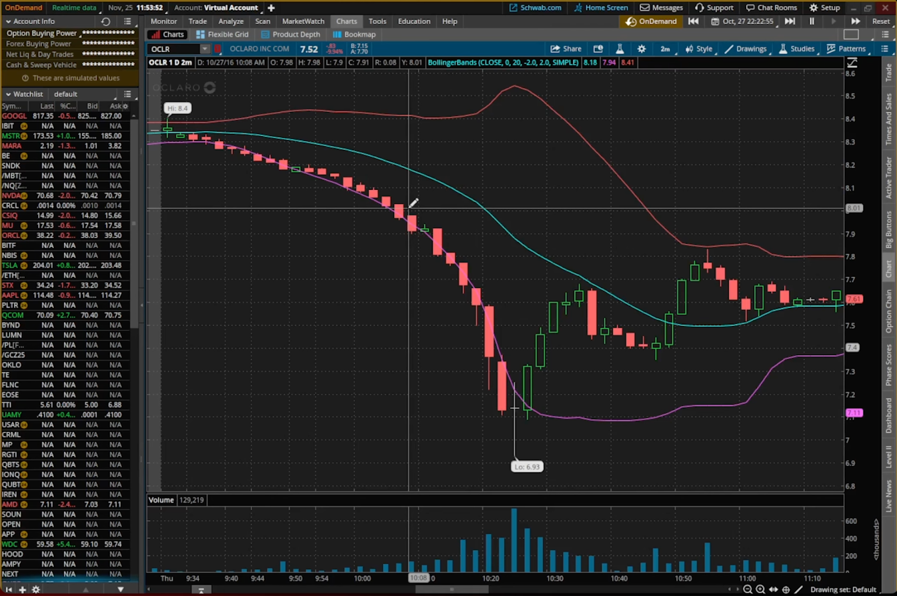
Task: Select the TSLA row in watchlist
Action: click(x=66, y=266)
